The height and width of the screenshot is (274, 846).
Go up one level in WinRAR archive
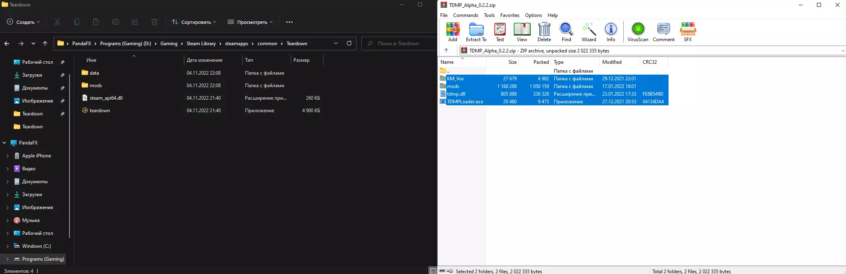[446, 50]
